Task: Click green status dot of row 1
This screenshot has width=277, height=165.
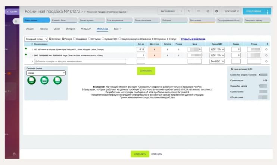Action: [26, 49]
